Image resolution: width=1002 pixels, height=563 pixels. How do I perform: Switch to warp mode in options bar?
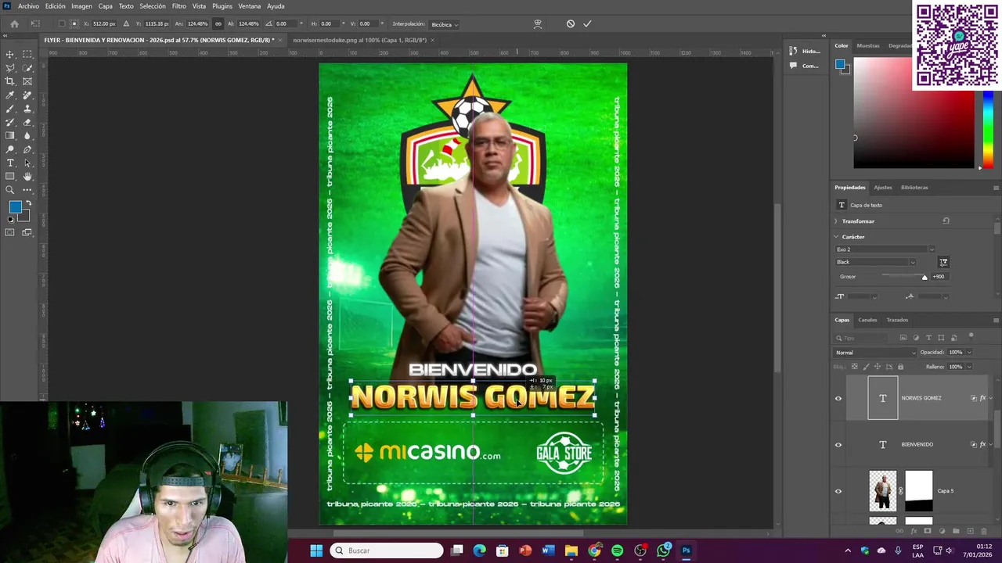[x=538, y=24]
